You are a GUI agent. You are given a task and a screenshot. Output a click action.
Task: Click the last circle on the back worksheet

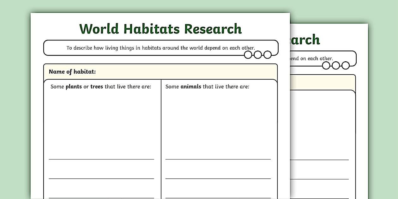345,65
